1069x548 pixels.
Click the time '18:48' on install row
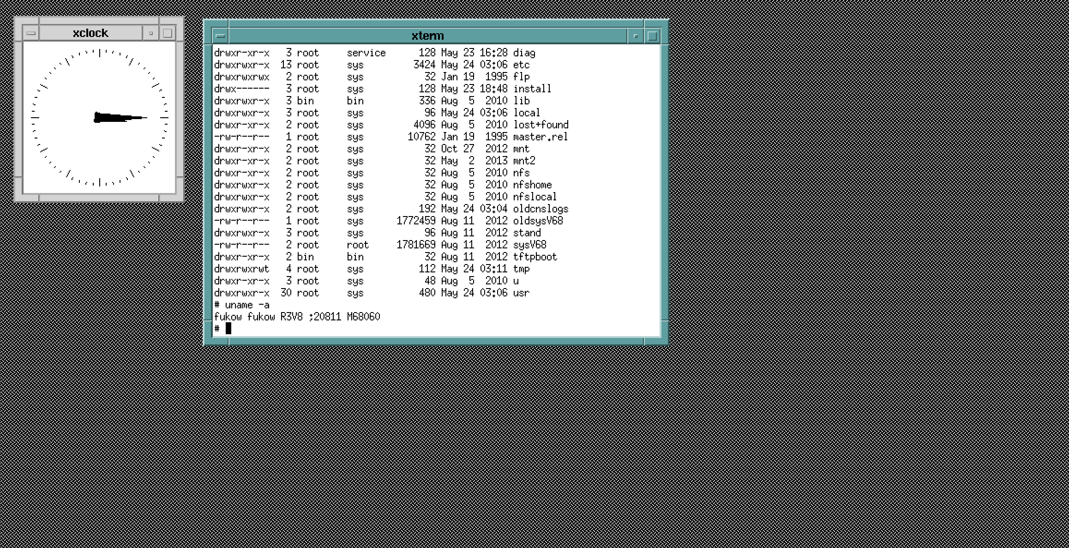[x=494, y=89]
